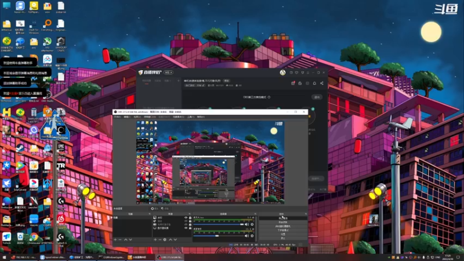This screenshot has width=464, height=261.
Task: Toggle visibility of the display capture source
Action: click(x=186, y=228)
